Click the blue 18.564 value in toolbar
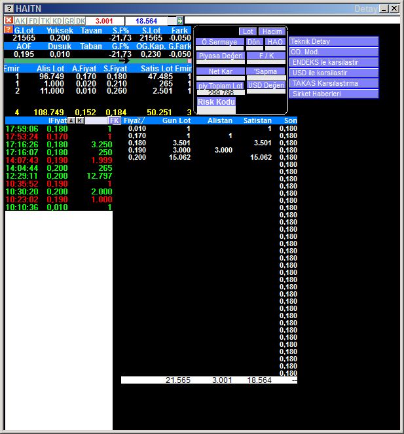The height and width of the screenshot is (434, 404). [146, 21]
